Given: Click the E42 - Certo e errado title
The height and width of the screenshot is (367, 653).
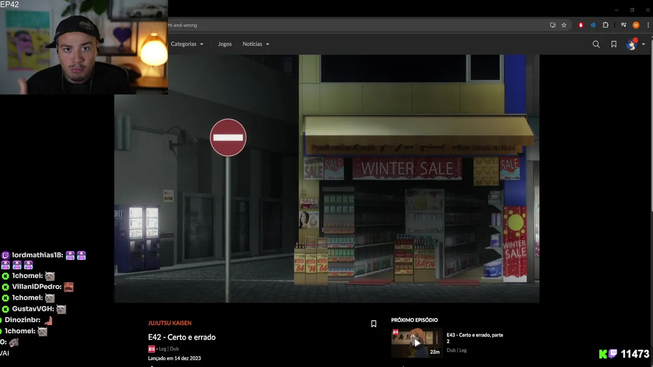Looking at the screenshot, I should 182,337.
